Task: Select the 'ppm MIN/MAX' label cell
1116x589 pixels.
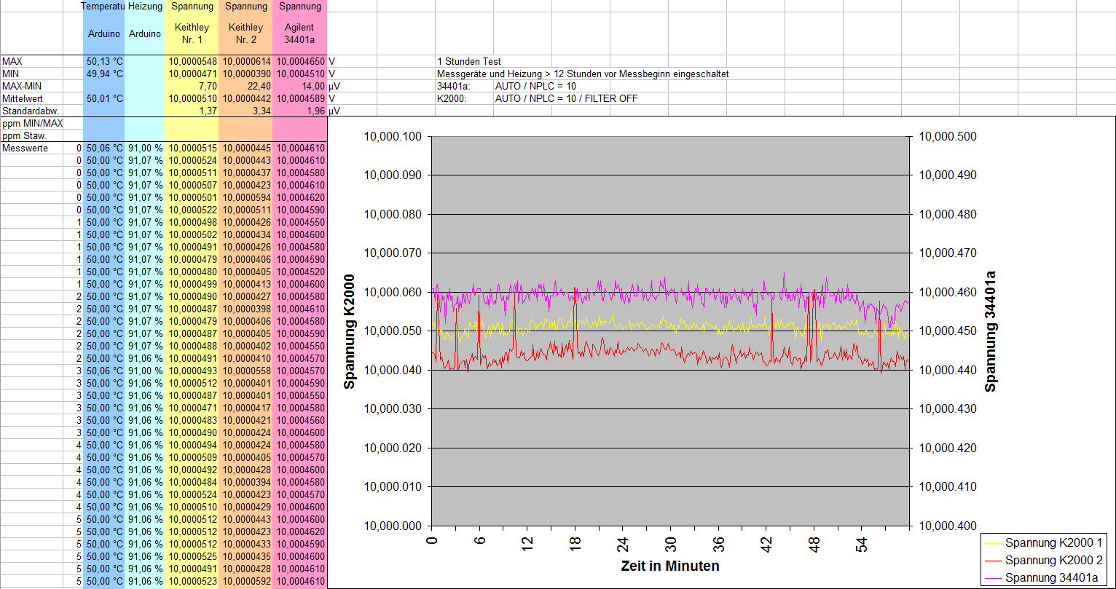Action: tap(33, 123)
